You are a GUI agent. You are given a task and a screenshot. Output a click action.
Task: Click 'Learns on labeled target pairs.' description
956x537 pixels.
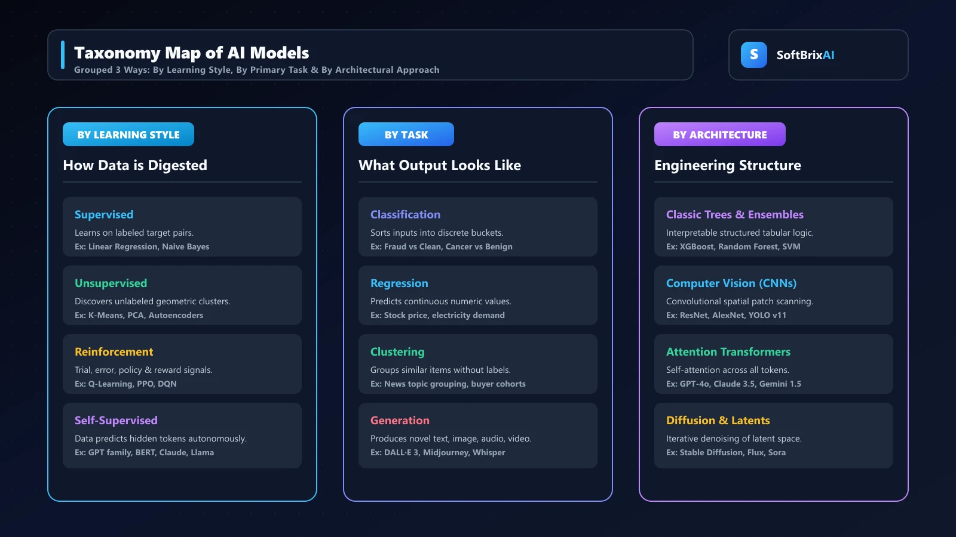[134, 233]
